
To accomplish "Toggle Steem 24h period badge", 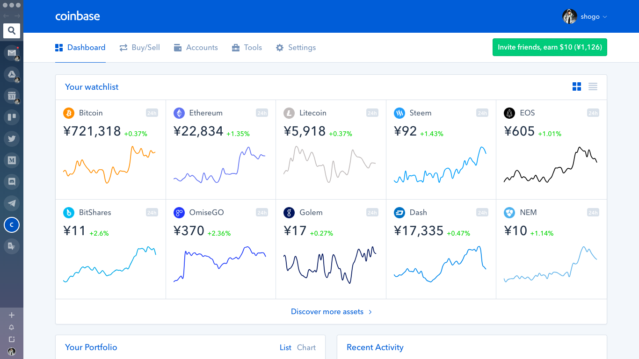I will point(482,113).
